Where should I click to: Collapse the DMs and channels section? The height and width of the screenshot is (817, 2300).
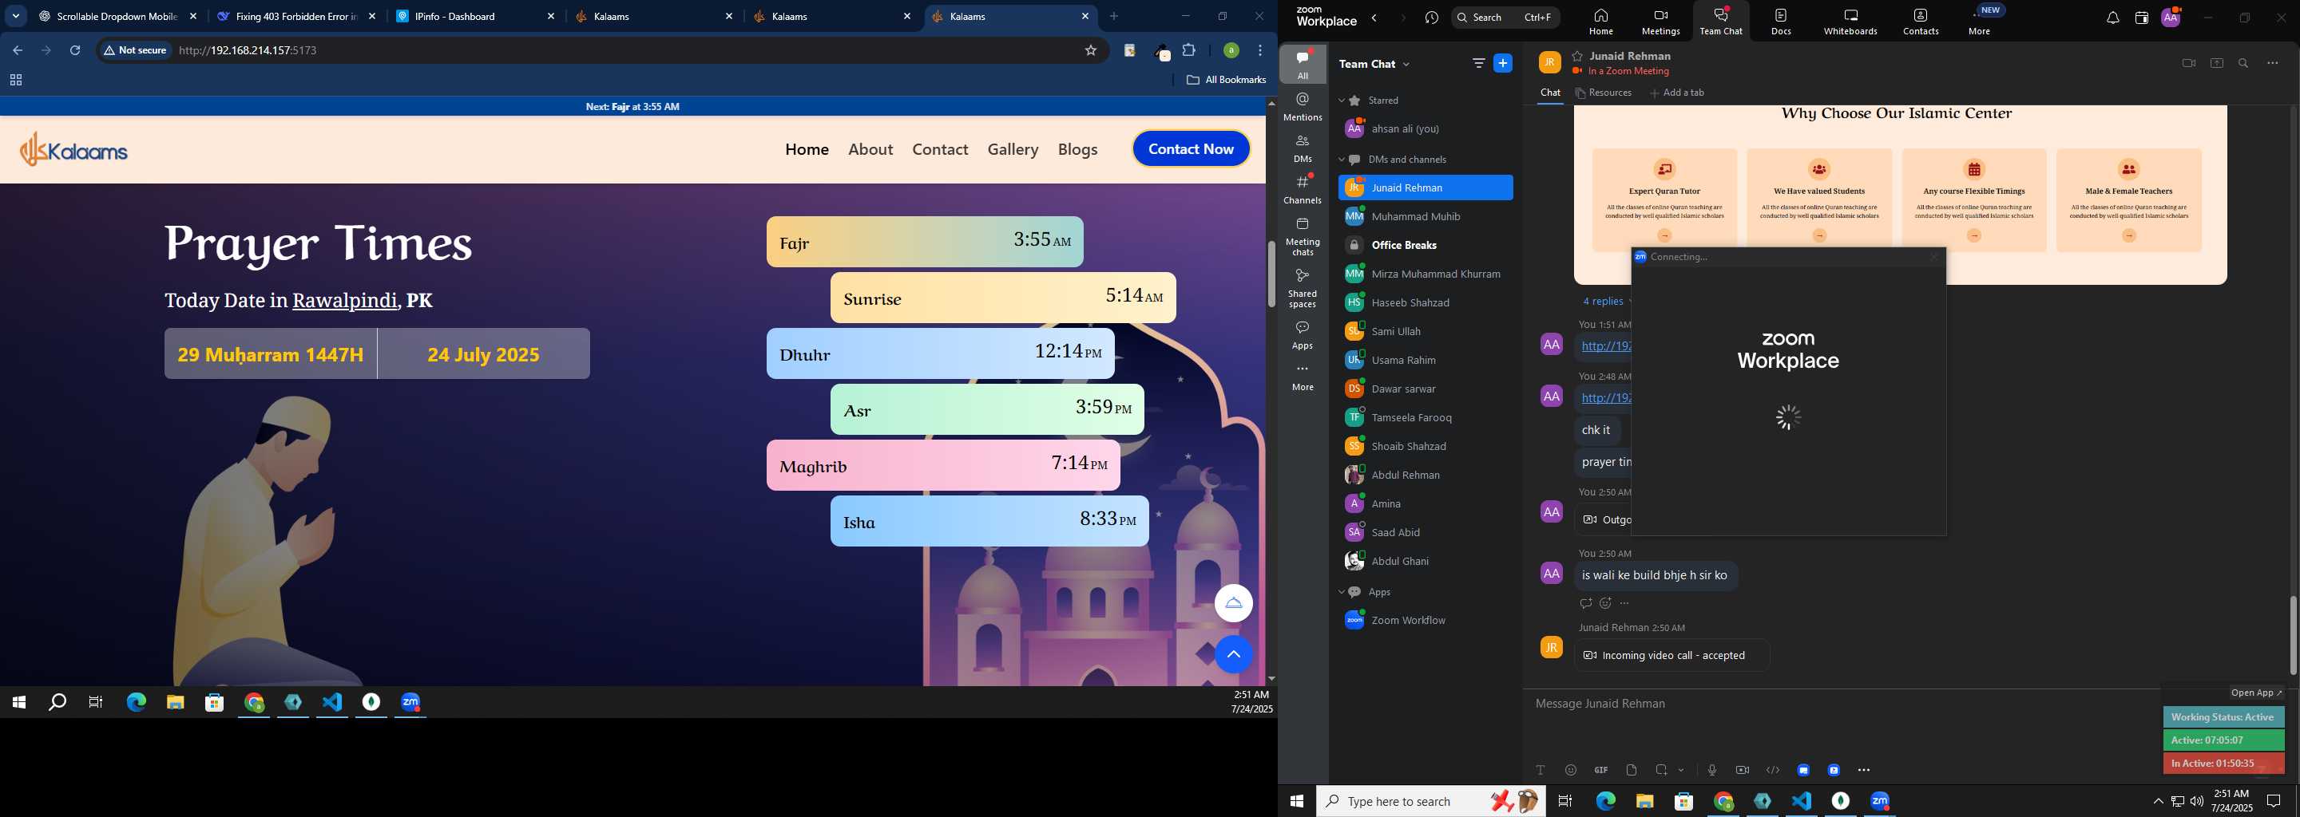tap(1341, 160)
